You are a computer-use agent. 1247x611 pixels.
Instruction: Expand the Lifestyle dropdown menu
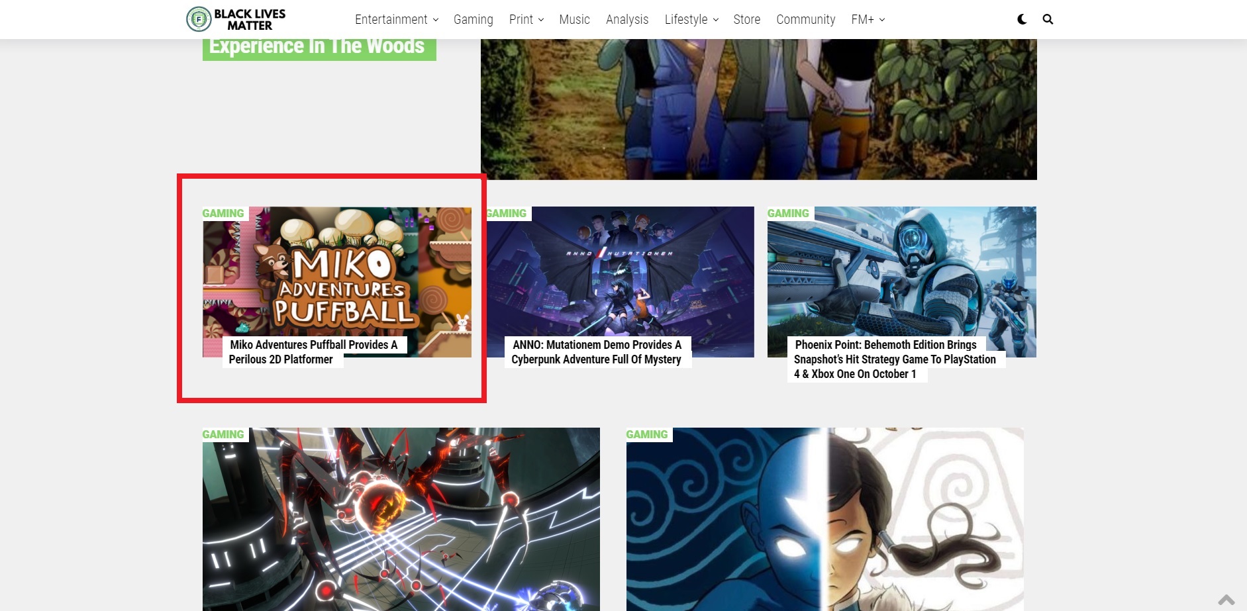point(691,19)
